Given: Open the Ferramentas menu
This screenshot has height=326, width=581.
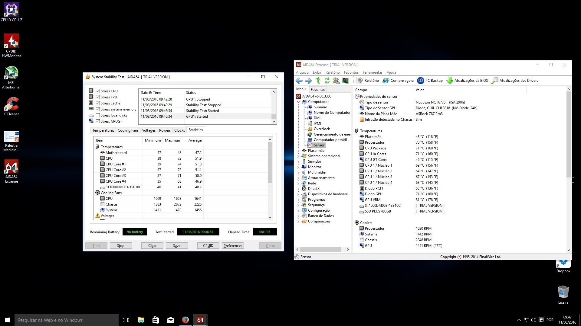Looking at the screenshot, I should 373,72.
